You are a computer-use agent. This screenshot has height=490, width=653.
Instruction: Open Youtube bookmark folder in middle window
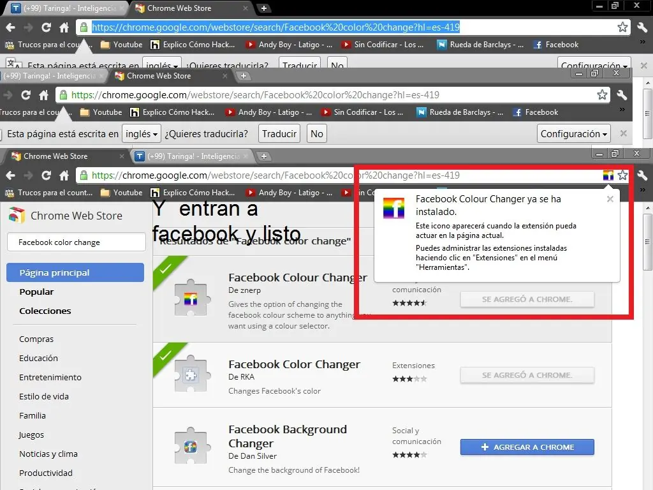101,112
